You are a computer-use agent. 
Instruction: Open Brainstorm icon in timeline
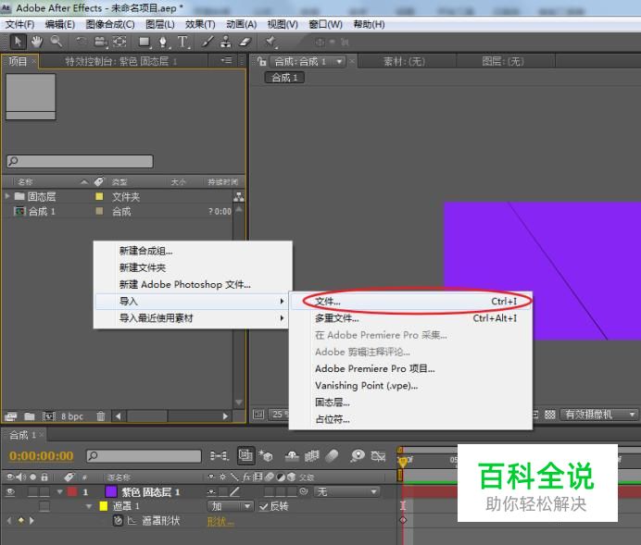[x=358, y=455]
